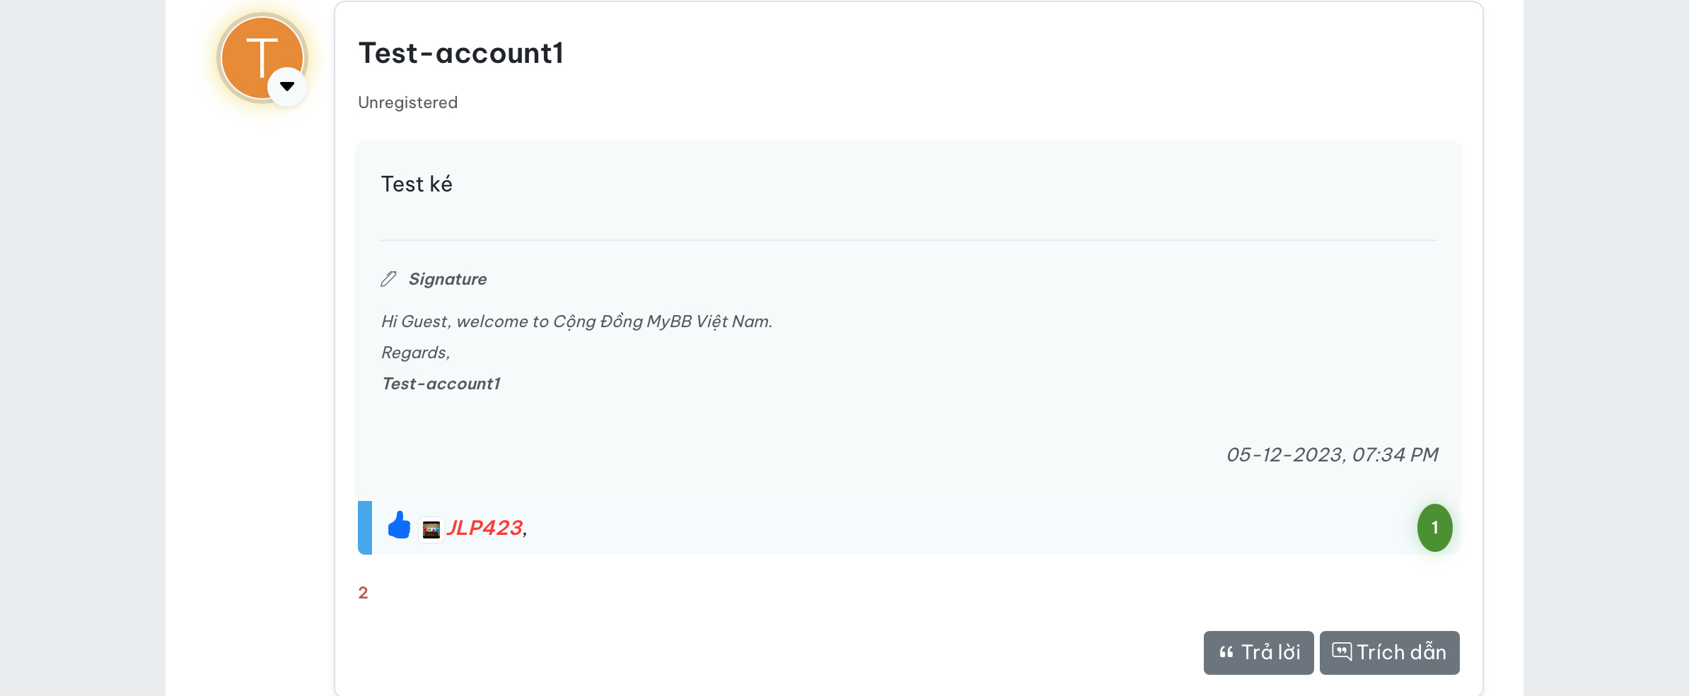The width and height of the screenshot is (1689, 696).
Task: Click the post text "Test ké"
Action: click(417, 184)
